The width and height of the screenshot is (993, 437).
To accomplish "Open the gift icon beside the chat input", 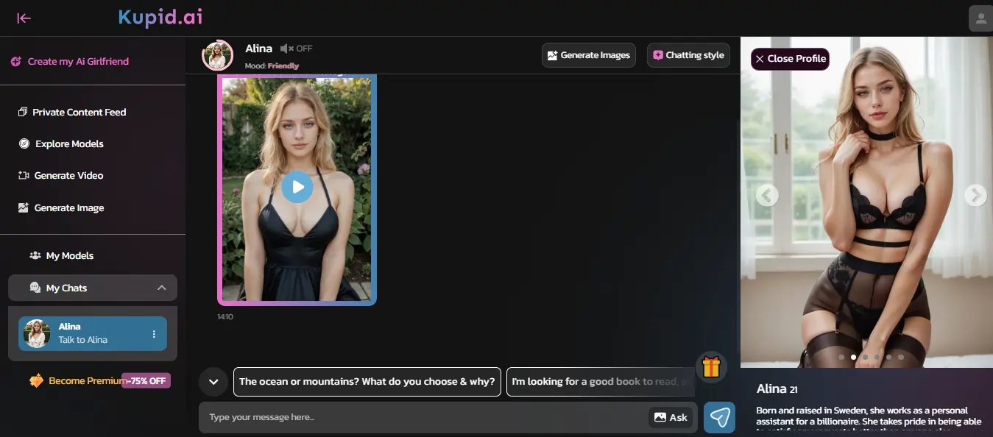I will click(x=710, y=366).
